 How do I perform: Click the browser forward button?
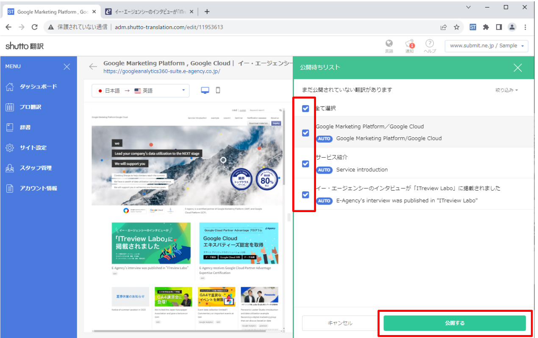(22, 27)
